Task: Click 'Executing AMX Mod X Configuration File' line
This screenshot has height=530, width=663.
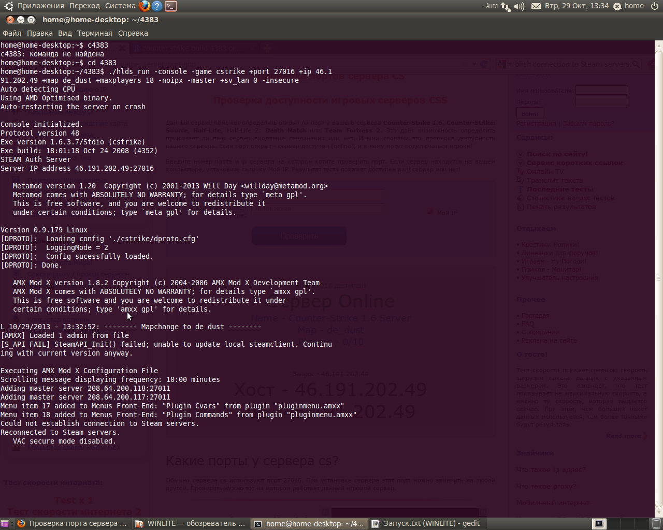Action: 79,371
